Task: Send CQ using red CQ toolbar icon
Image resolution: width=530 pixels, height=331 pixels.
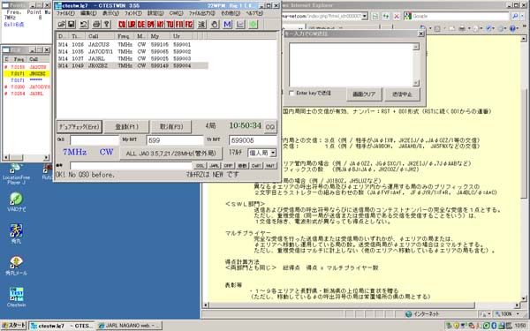Action: pos(122,24)
